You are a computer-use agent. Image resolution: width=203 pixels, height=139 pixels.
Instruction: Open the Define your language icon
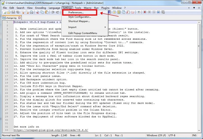coord(114,12)
